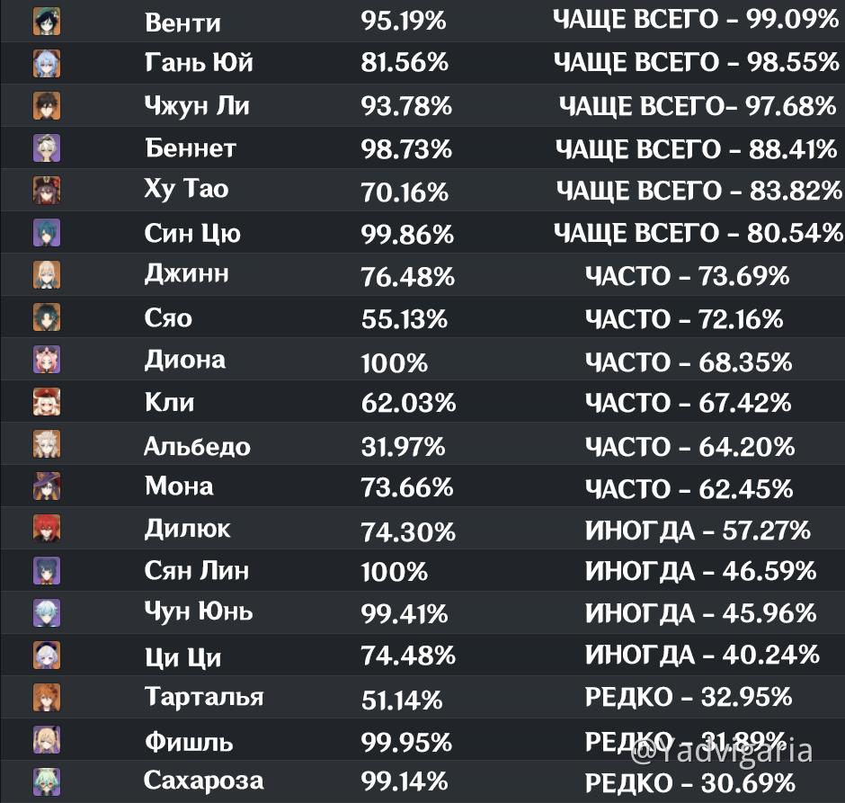Select Hu Tao's avatar icon

tap(47, 191)
